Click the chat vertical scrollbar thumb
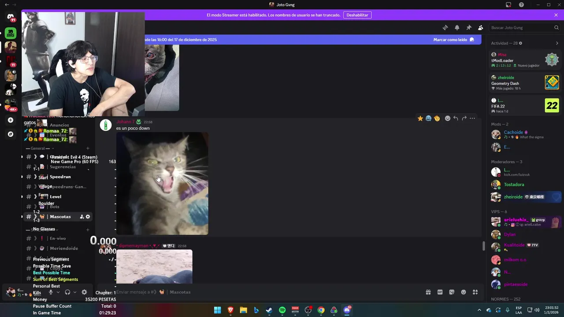 (x=483, y=246)
